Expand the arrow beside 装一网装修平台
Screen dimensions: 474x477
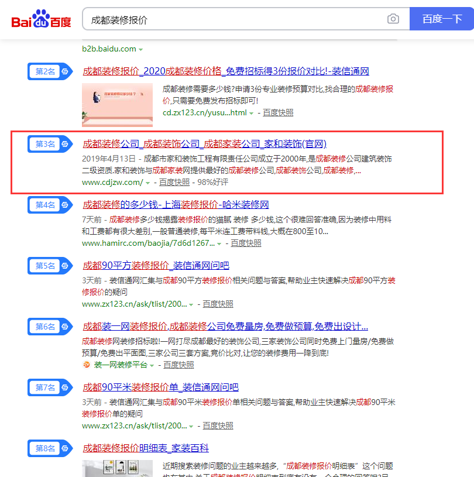(x=152, y=365)
